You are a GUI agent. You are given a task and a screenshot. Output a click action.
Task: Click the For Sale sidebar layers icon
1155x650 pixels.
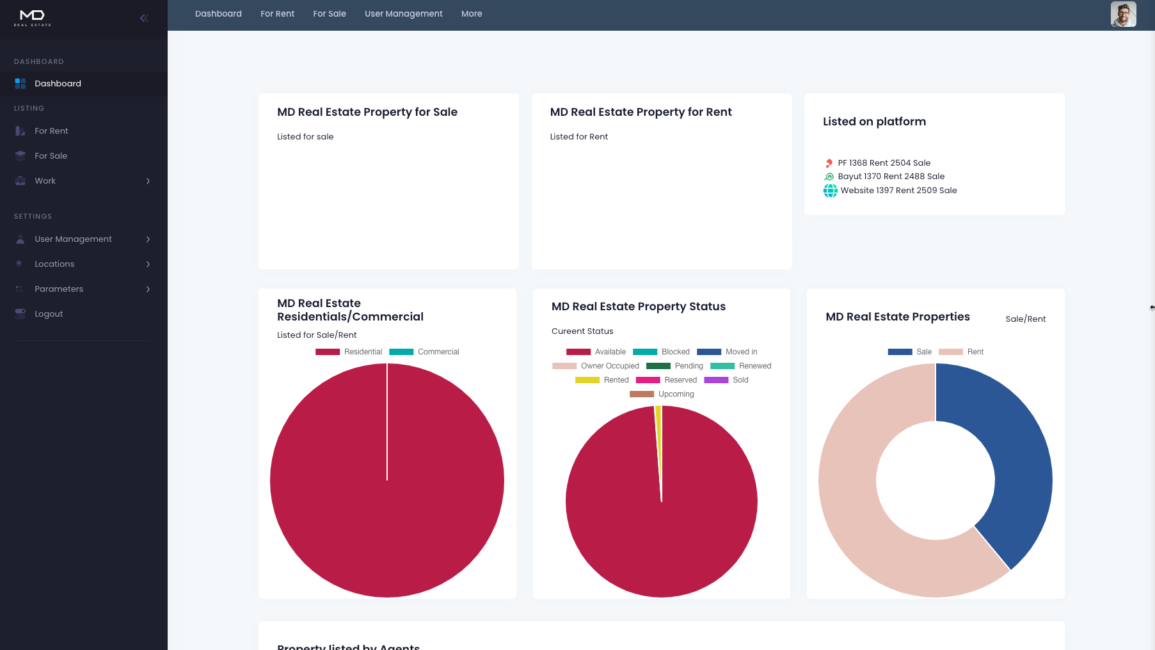click(20, 156)
